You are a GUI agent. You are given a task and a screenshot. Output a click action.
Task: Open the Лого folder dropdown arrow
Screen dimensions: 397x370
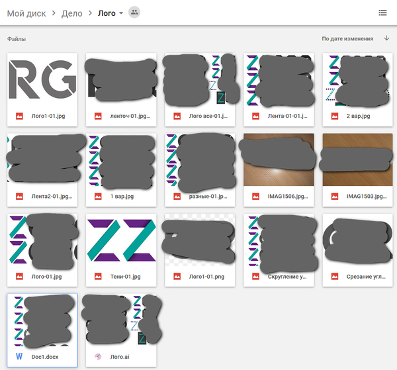coord(121,13)
